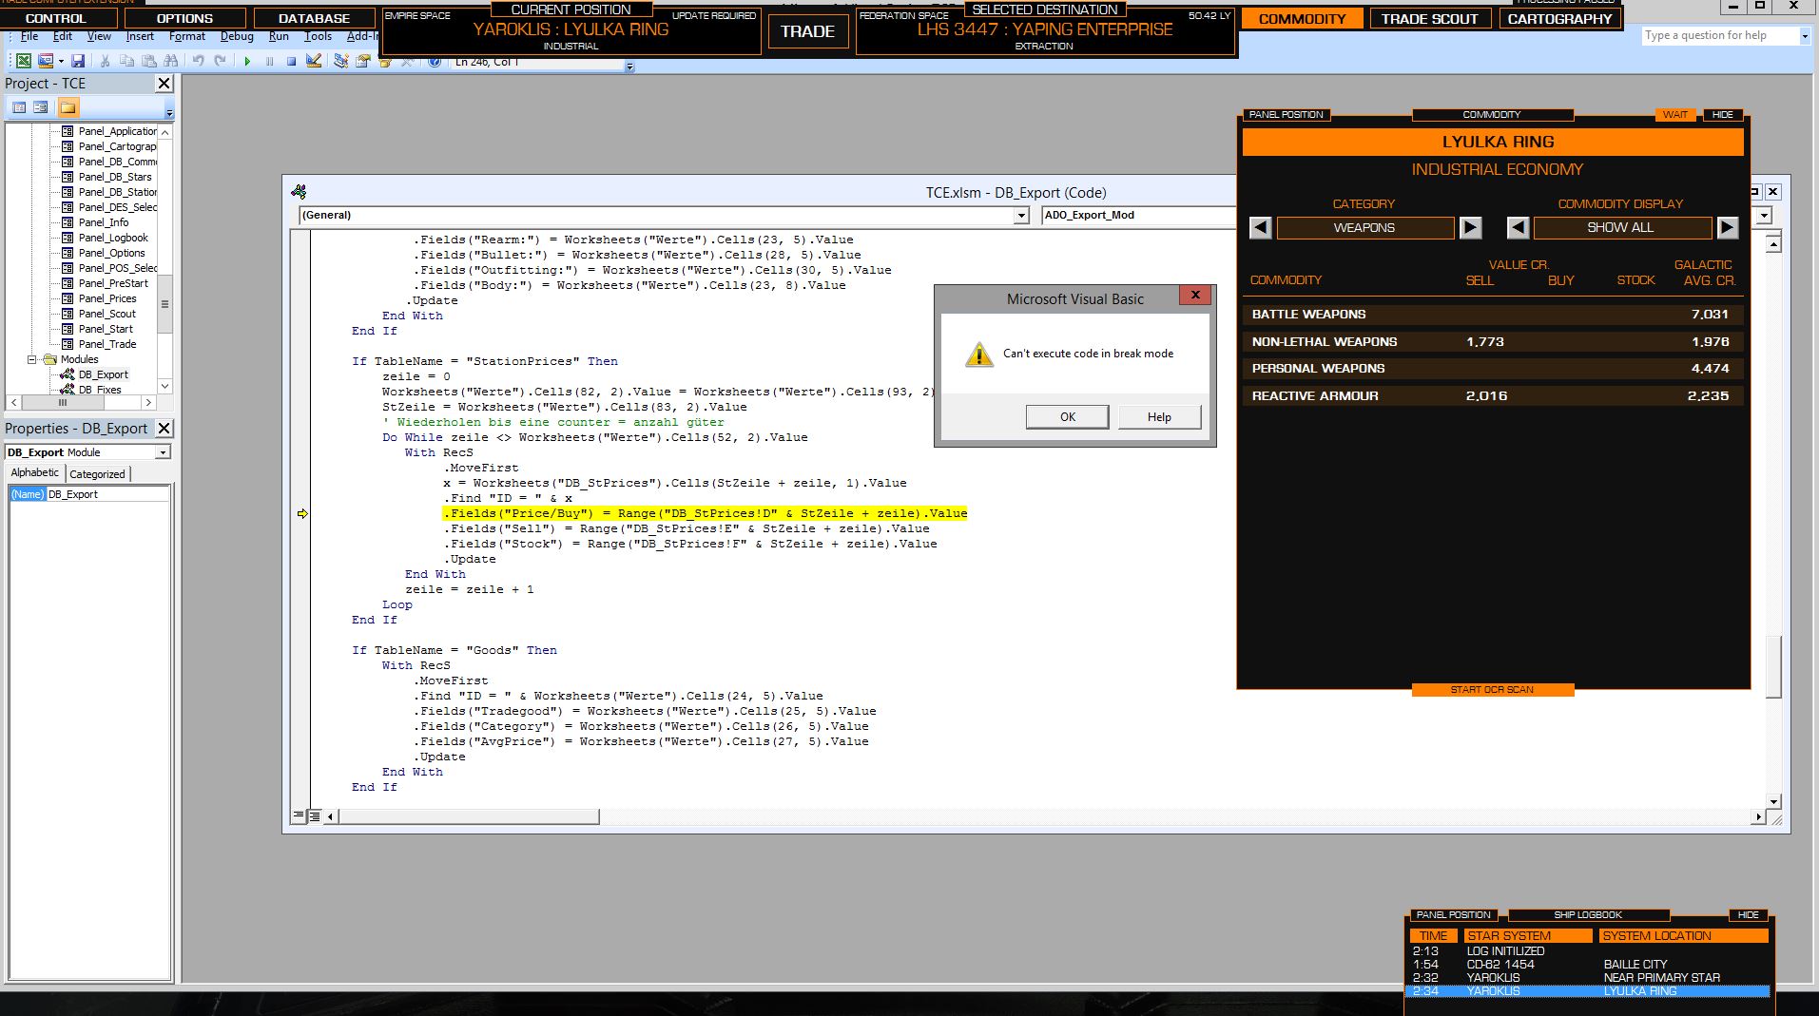The width and height of the screenshot is (1819, 1016).
Task: Select the DB_Fixes module in project tree
Action: 100,390
